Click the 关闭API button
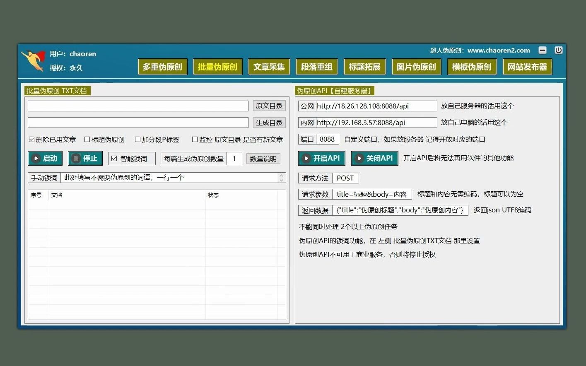 (375, 158)
